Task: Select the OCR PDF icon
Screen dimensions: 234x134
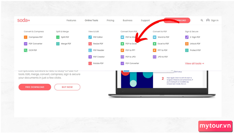Action: click(25, 50)
